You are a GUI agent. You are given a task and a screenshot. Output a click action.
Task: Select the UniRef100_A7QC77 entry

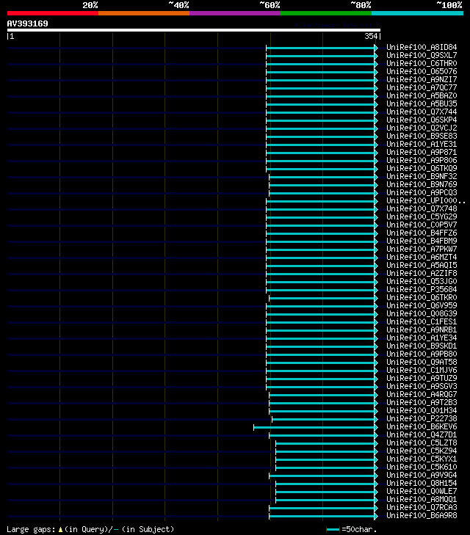click(422, 87)
